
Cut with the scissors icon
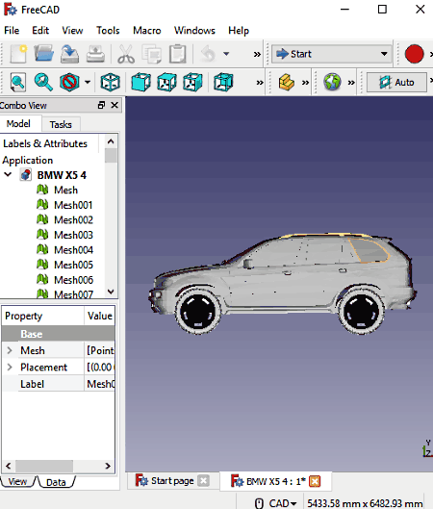(126, 54)
